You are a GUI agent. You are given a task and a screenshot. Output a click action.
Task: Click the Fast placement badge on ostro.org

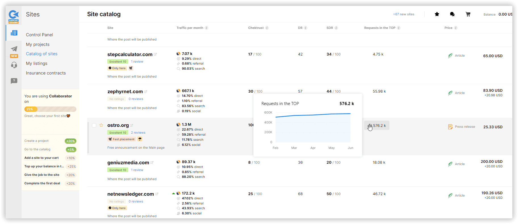point(121,139)
